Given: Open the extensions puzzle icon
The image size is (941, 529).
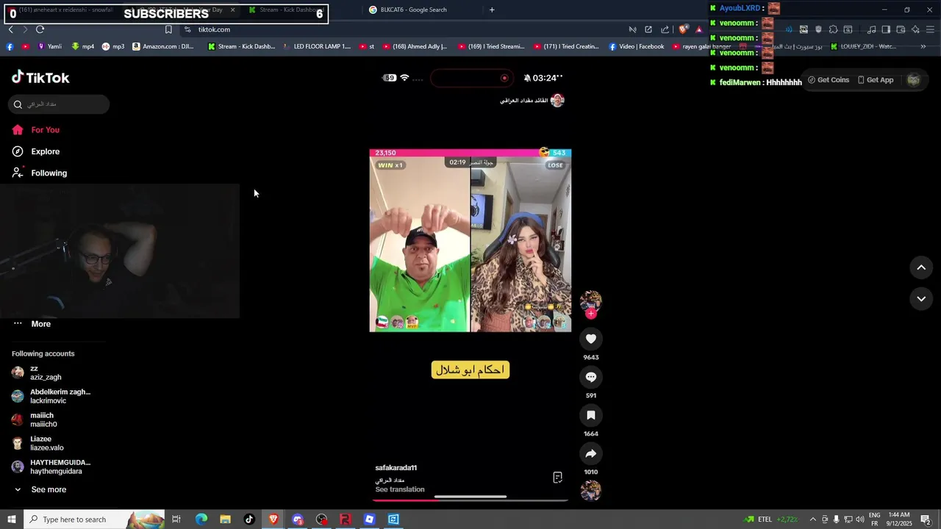Looking at the screenshot, I should coord(833,29).
